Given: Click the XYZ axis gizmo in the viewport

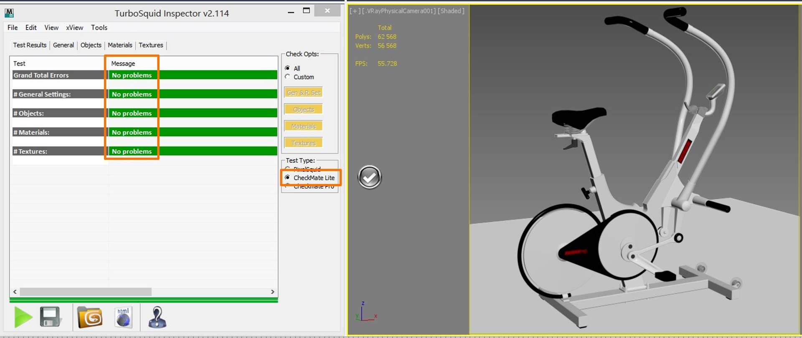Looking at the screenshot, I should pyautogui.click(x=366, y=311).
